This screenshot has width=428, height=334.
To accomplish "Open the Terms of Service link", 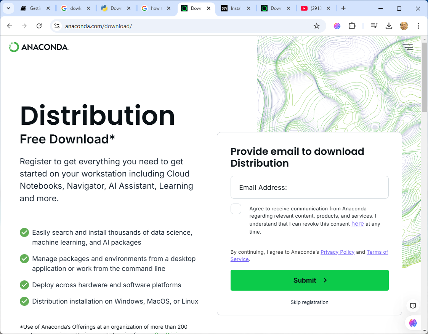I will coord(377,252).
